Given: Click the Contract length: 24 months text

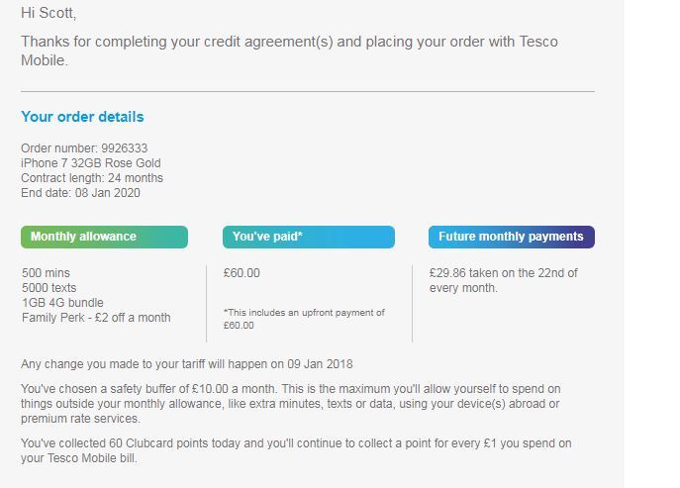Looking at the screenshot, I should click(x=92, y=178).
